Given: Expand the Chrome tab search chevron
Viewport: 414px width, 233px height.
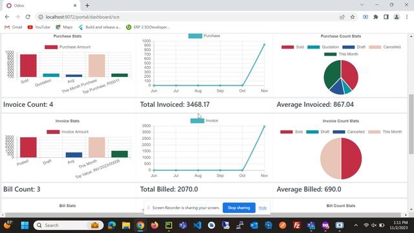Looking at the screenshot, I should [362, 5].
